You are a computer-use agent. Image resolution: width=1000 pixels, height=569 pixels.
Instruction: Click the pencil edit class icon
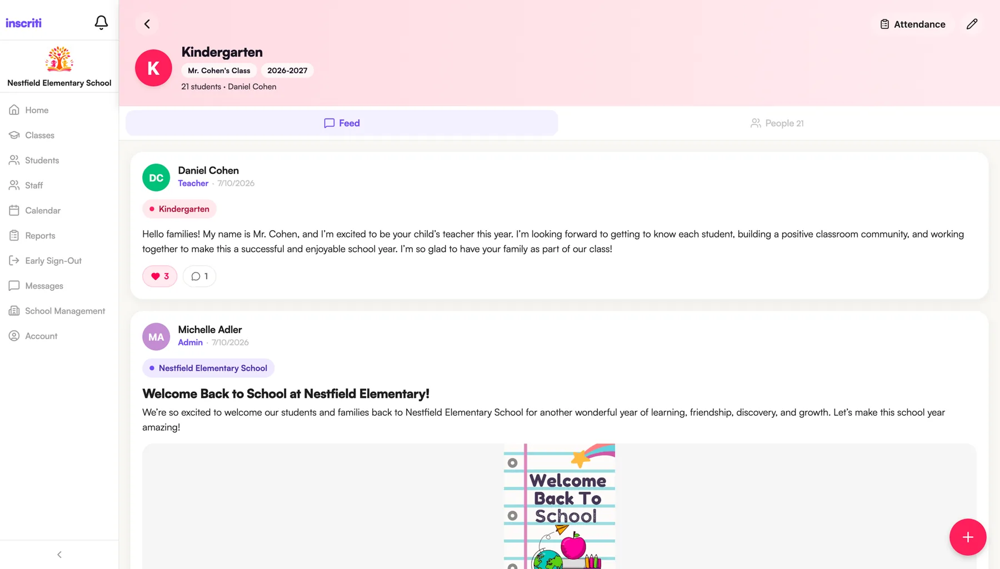(972, 24)
